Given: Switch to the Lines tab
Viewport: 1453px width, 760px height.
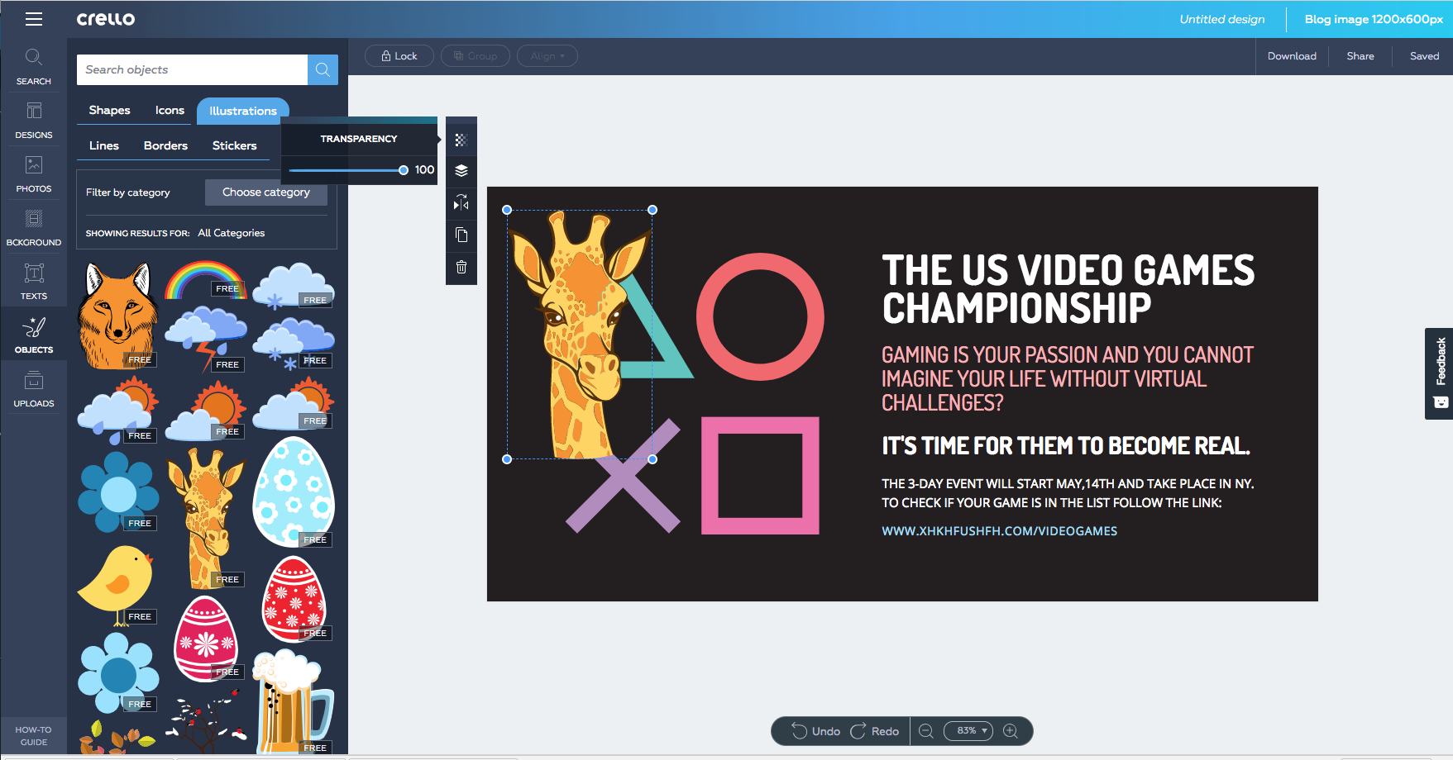Looking at the screenshot, I should [x=104, y=146].
